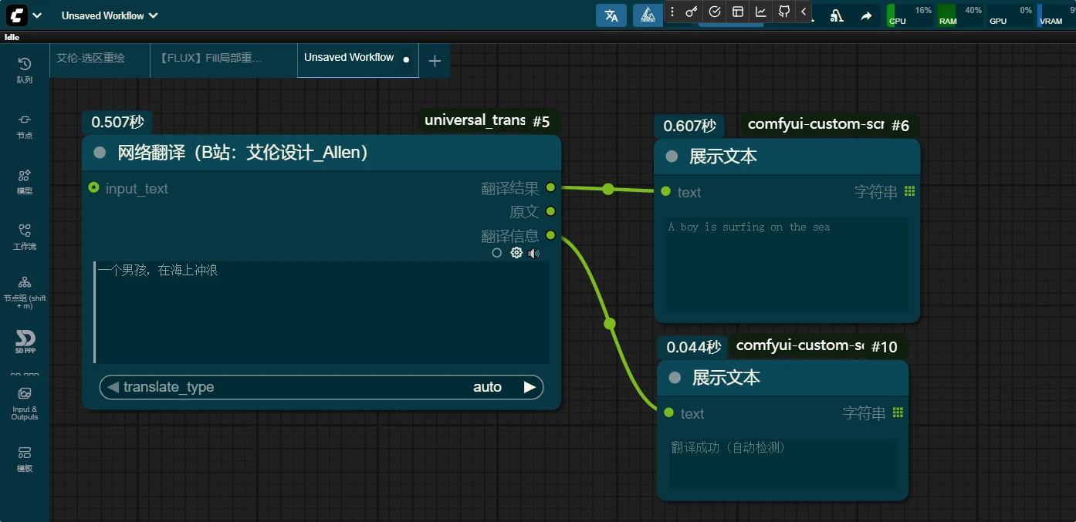Open the GitHub icon in floating toolbar
1076x522 pixels.
click(x=783, y=12)
